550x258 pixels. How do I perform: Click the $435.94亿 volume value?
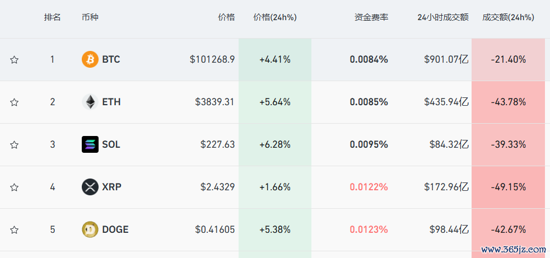pyautogui.click(x=446, y=102)
